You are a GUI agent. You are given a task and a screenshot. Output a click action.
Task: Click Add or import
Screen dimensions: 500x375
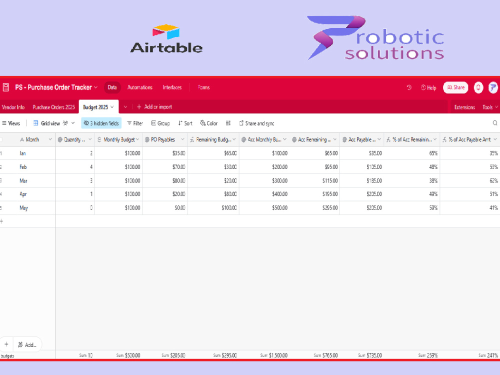tap(154, 107)
